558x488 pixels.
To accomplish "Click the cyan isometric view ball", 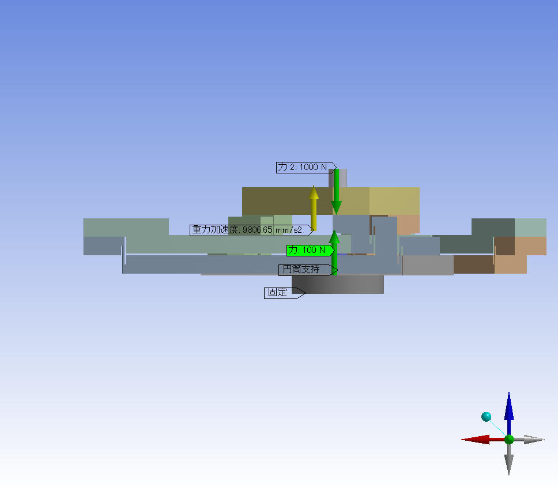I will tap(486, 417).
